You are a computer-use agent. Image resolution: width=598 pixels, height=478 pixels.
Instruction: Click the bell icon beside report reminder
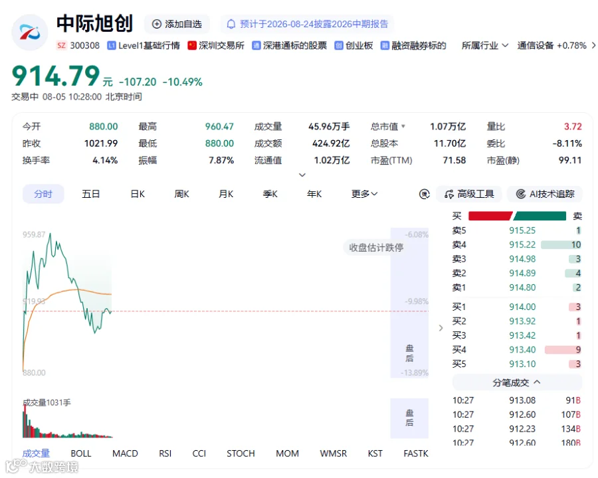click(231, 24)
